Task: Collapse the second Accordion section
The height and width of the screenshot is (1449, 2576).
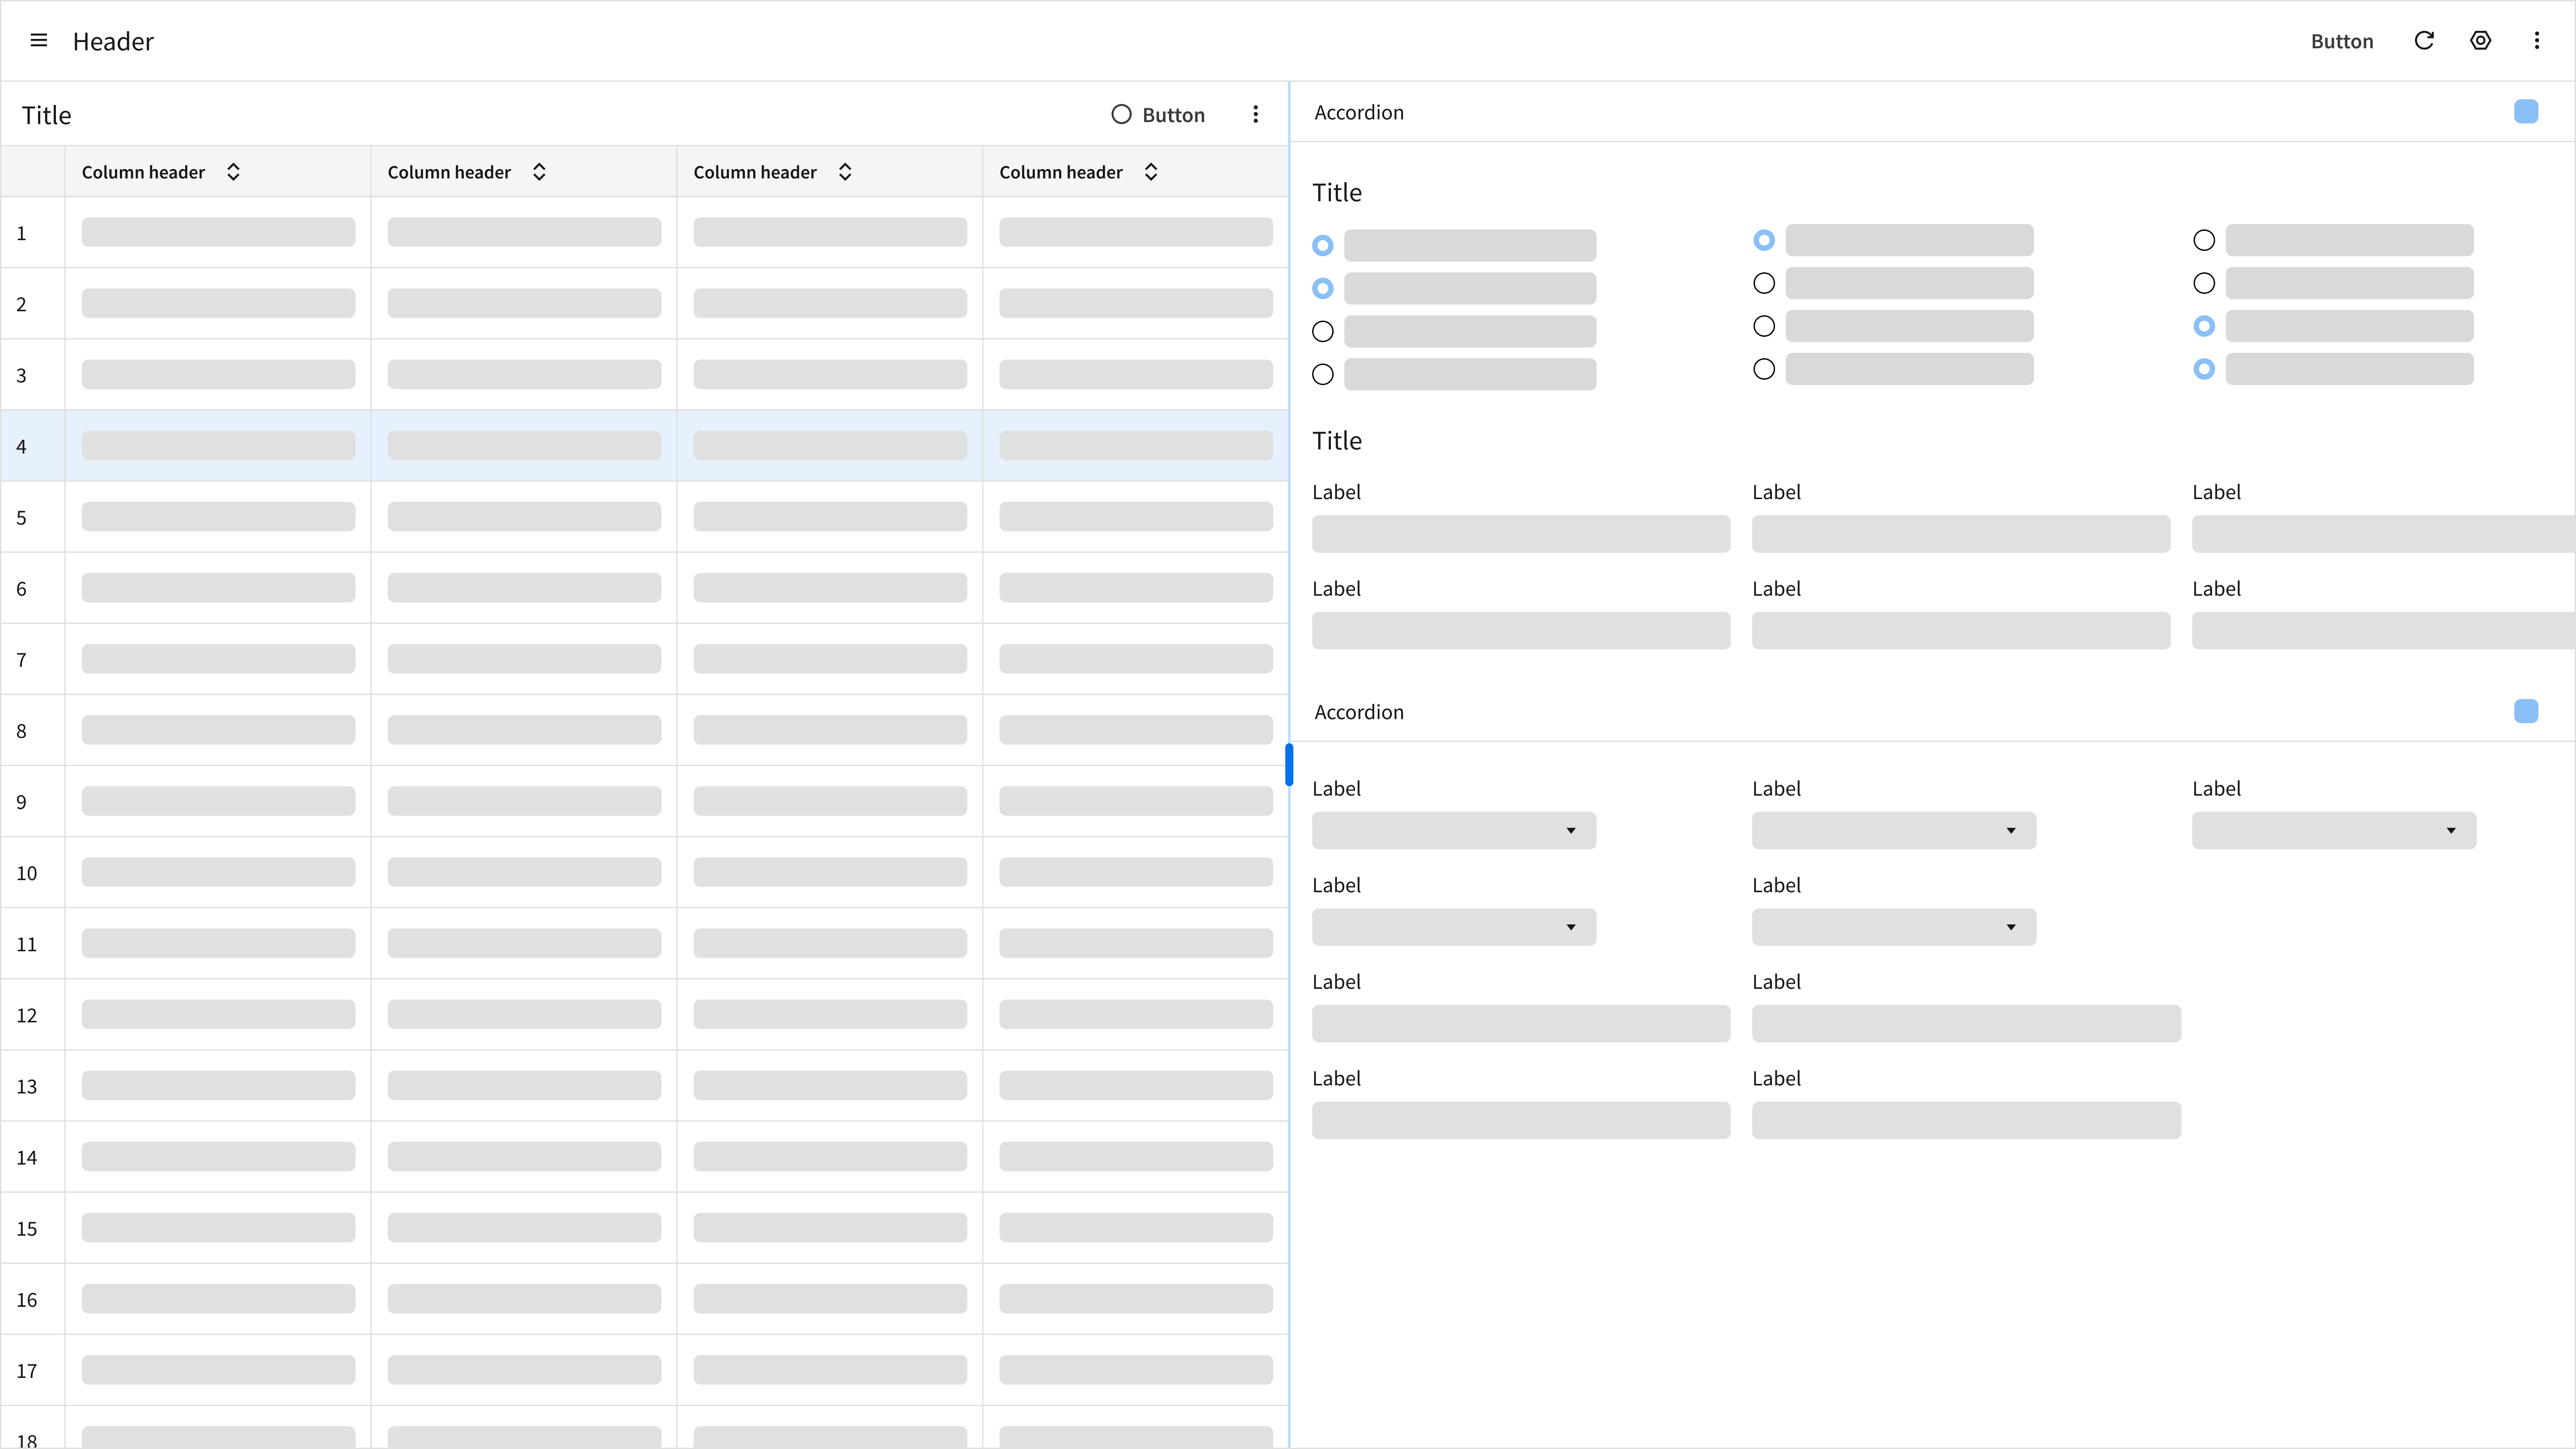Action: [2525, 712]
